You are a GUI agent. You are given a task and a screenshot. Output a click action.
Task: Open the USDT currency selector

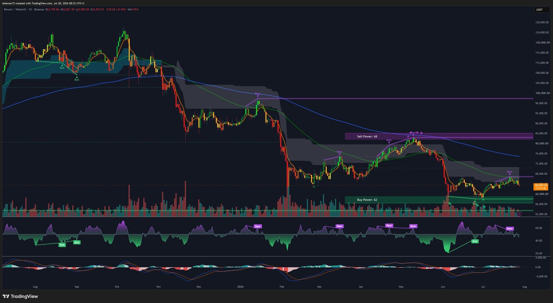pyautogui.click(x=542, y=10)
